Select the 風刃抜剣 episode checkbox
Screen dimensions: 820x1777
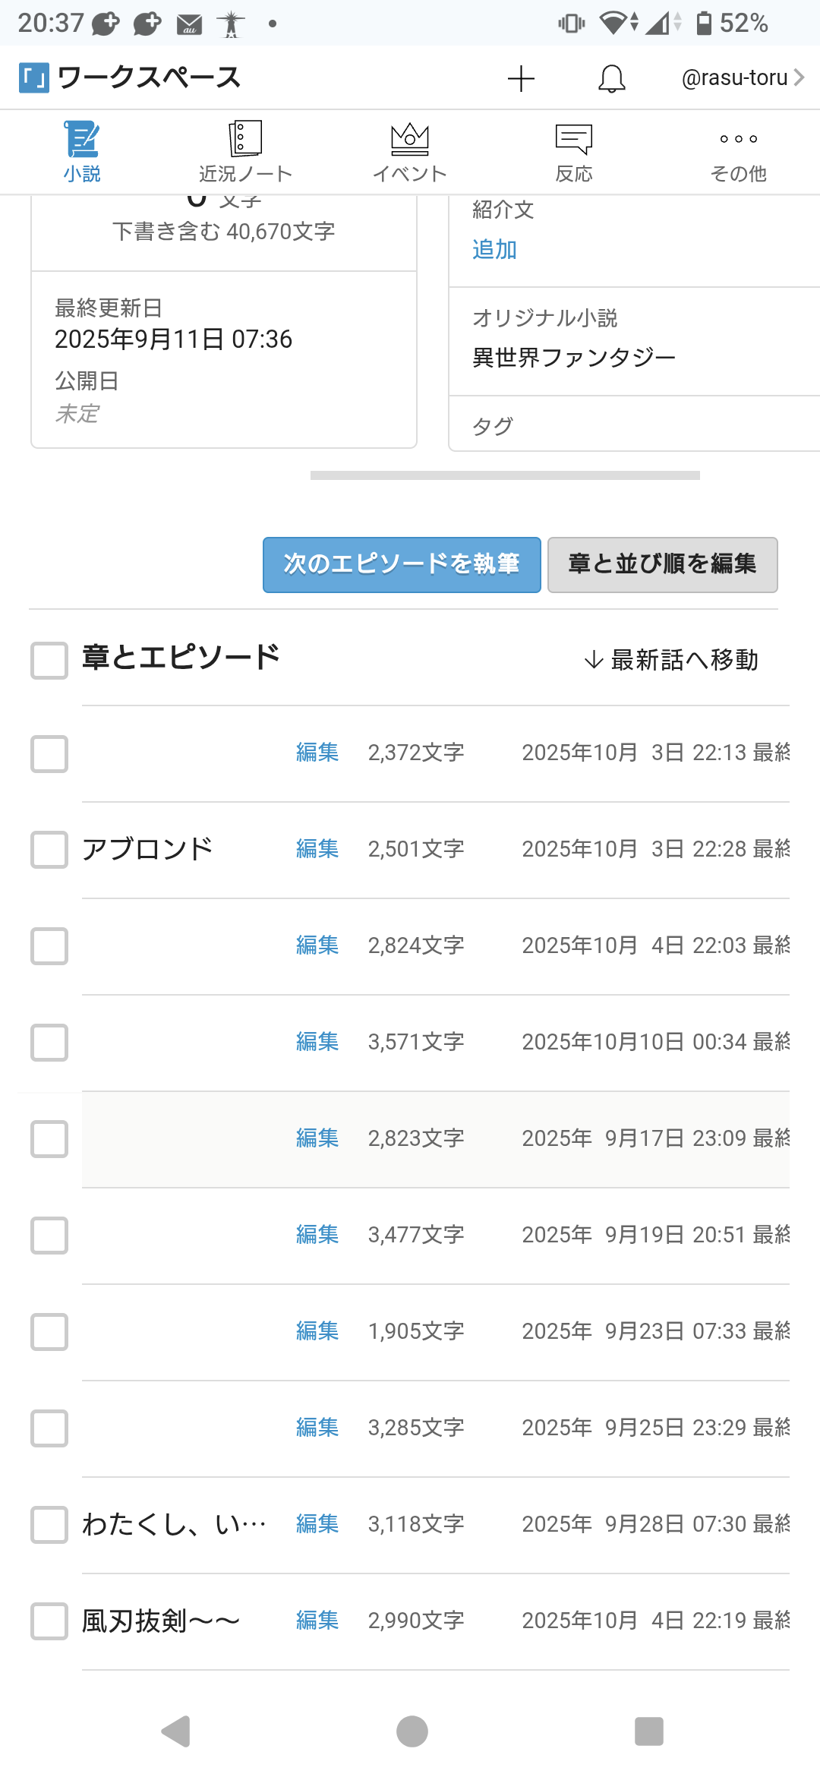point(49,1621)
